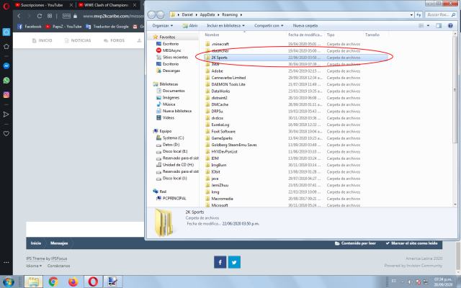Click Abrir in Explorer toolbar
The width and height of the screenshot is (461, 288).
coord(190,26)
